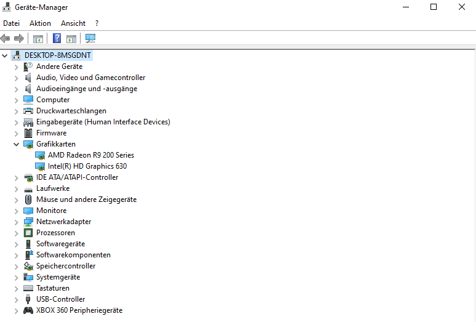The height and width of the screenshot is (322, 476).
Task: Open the Ansicht menu
Action: pos(73,23)
